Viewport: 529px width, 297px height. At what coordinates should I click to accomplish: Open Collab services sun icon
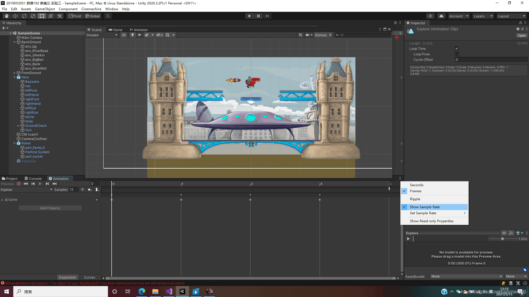pos(430,16)
